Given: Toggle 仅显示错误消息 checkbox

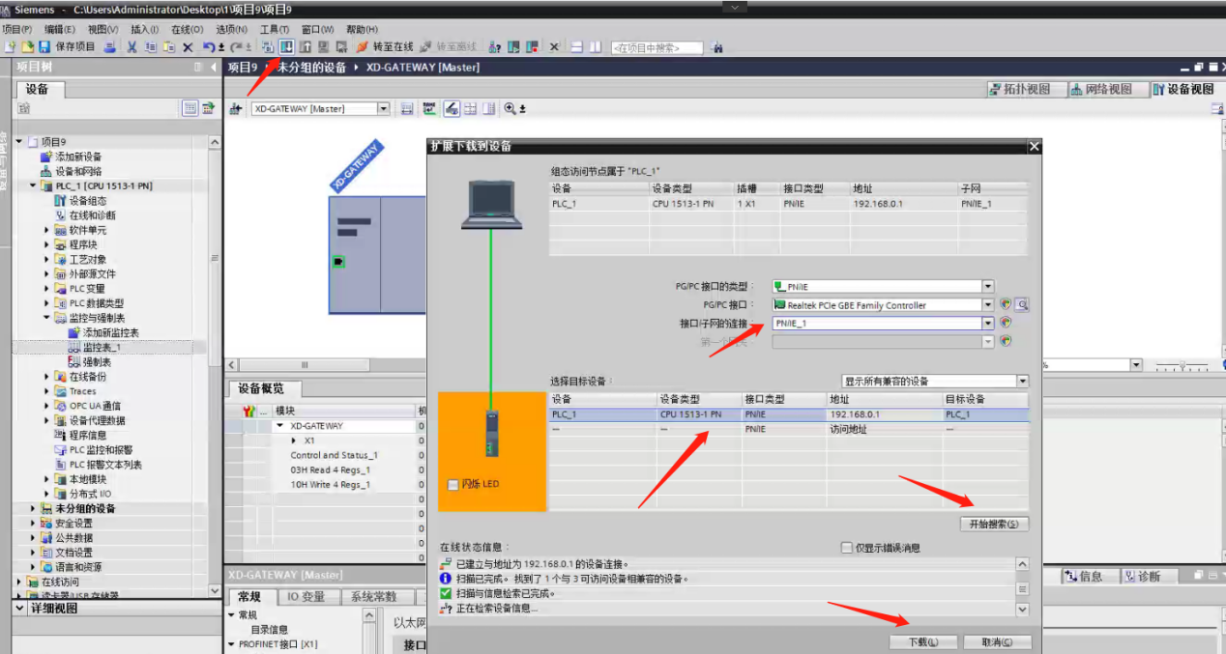Looking at the screenshot, I should [x=847, y=548].
